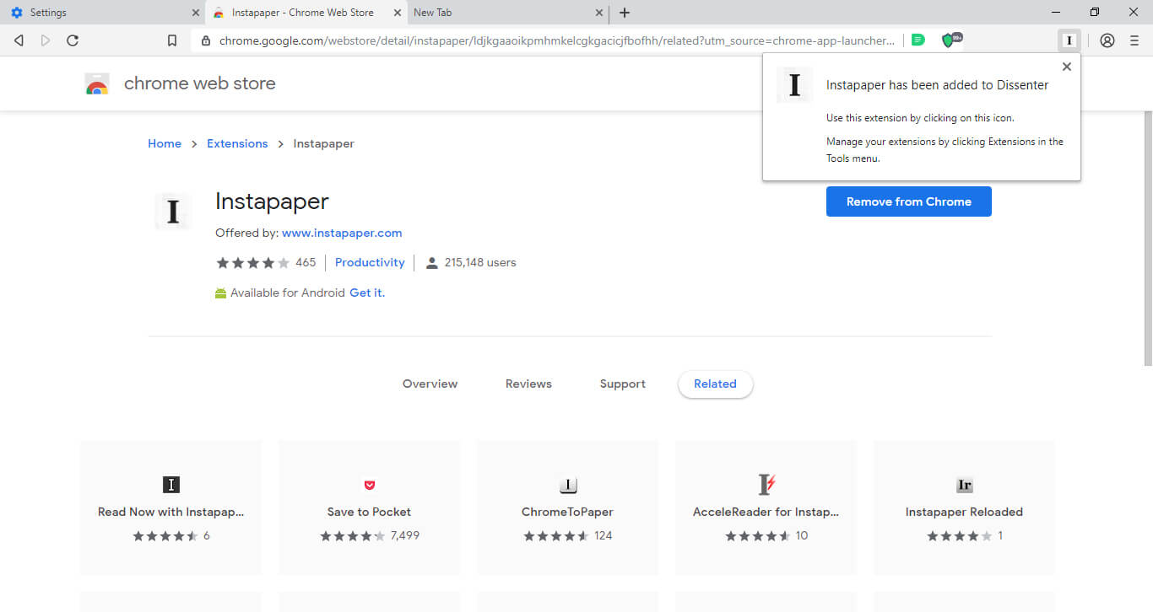The image size is (1153, 612).
Task: Open the user profile icon
Action: 1107,40
